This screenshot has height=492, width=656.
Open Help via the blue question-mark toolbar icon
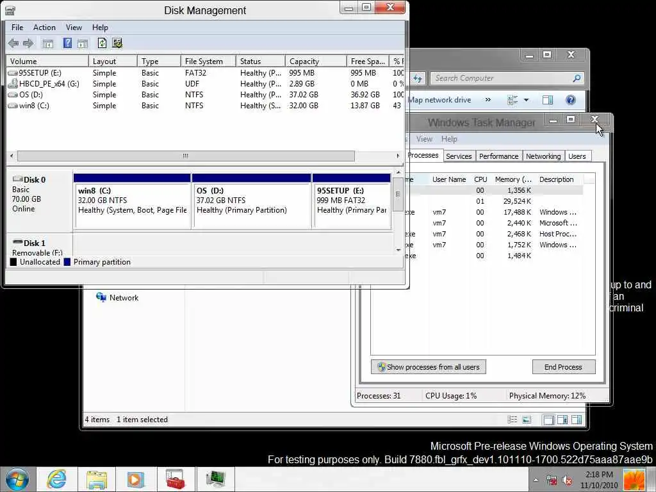click(x=67, y=43)
